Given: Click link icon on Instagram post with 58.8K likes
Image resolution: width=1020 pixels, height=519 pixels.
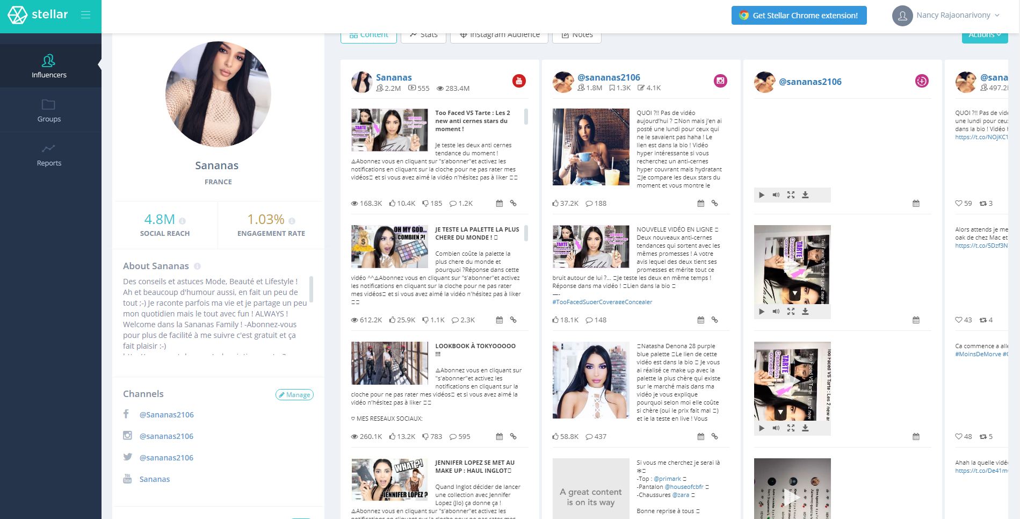Looking at the screenshot, I should pyautogui.click(x=714, y=437).
